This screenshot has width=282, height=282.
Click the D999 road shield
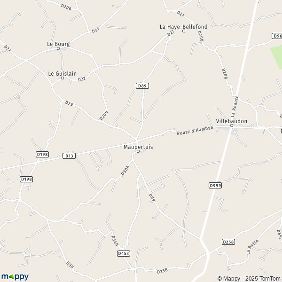[215, 186]
